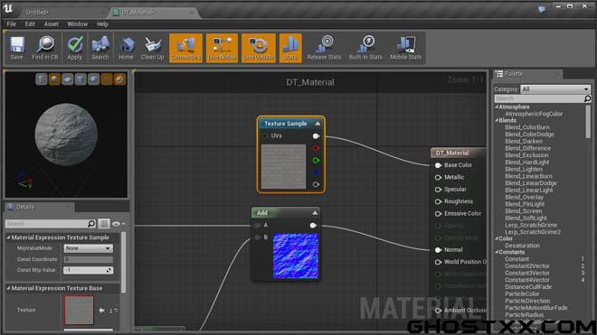The height and width of the screenshot is (335, 597).
Task: Open Details view options eye dropdown
Action: 118,224
